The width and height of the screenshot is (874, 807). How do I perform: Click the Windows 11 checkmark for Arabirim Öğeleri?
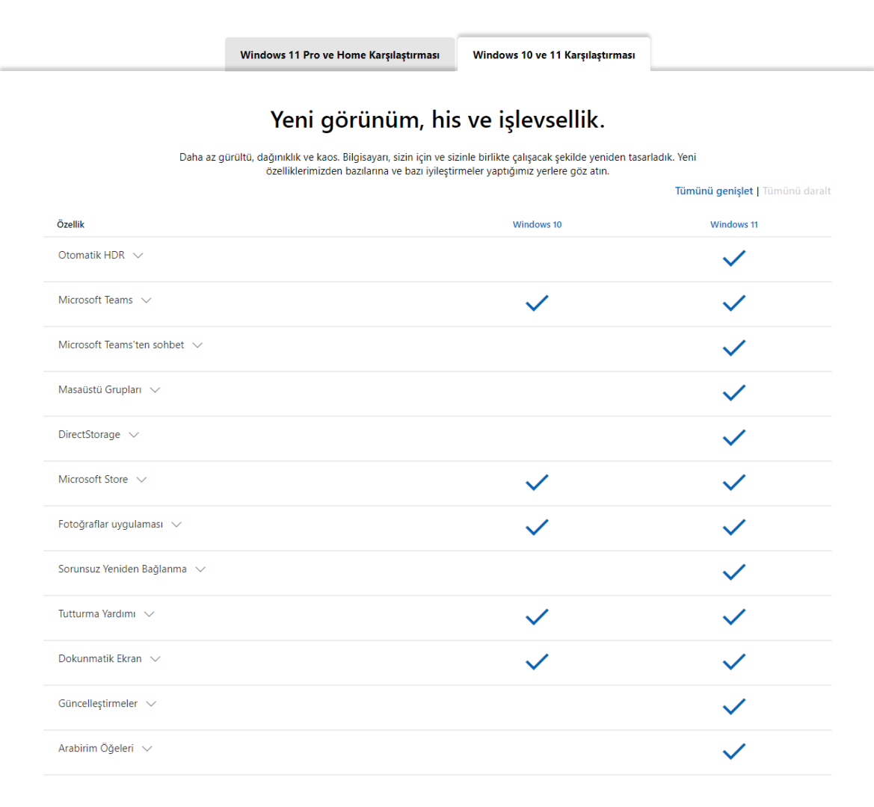734,752
